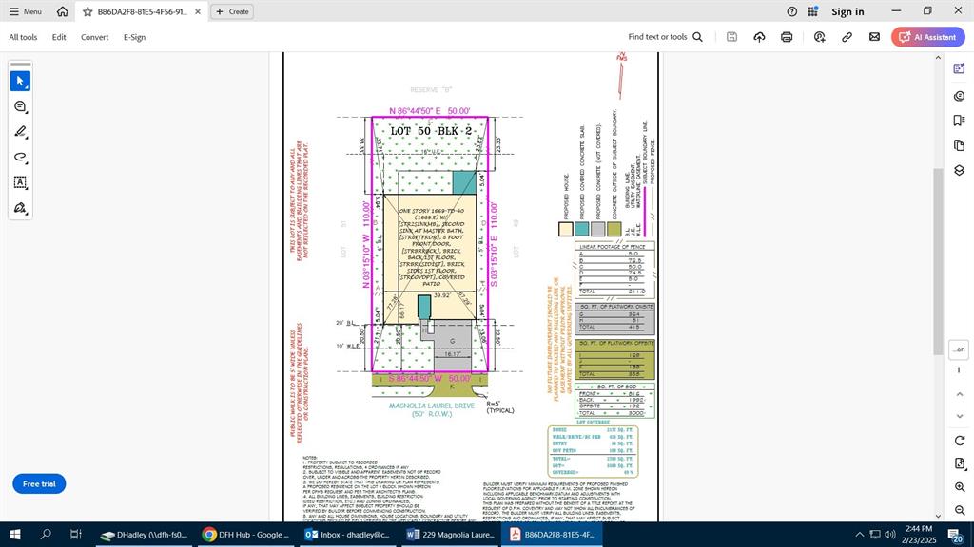
Task: Click the Free trial button
Action: (39, 483)
